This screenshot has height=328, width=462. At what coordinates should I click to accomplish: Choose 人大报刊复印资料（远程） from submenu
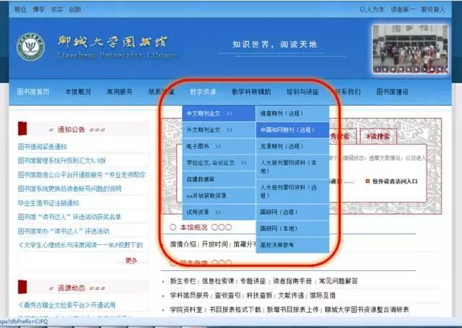point(292,191)
